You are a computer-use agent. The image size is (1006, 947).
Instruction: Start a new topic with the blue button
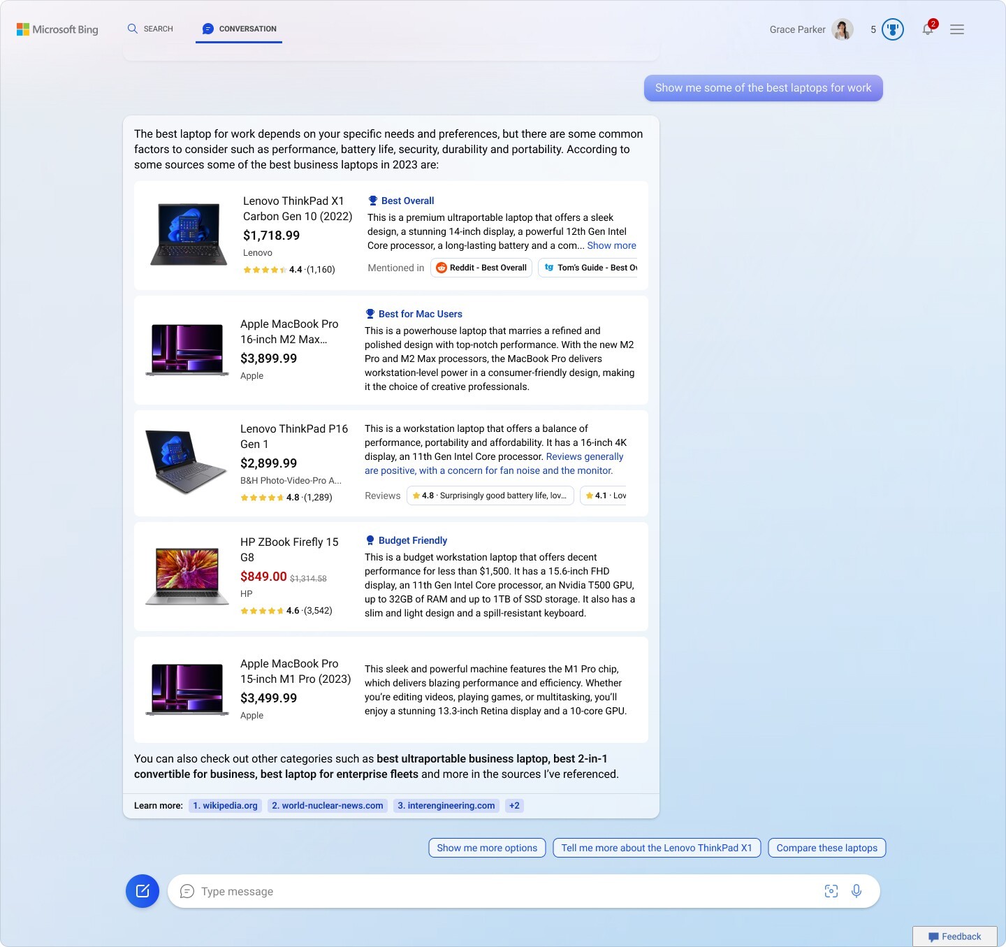(143, 891)
